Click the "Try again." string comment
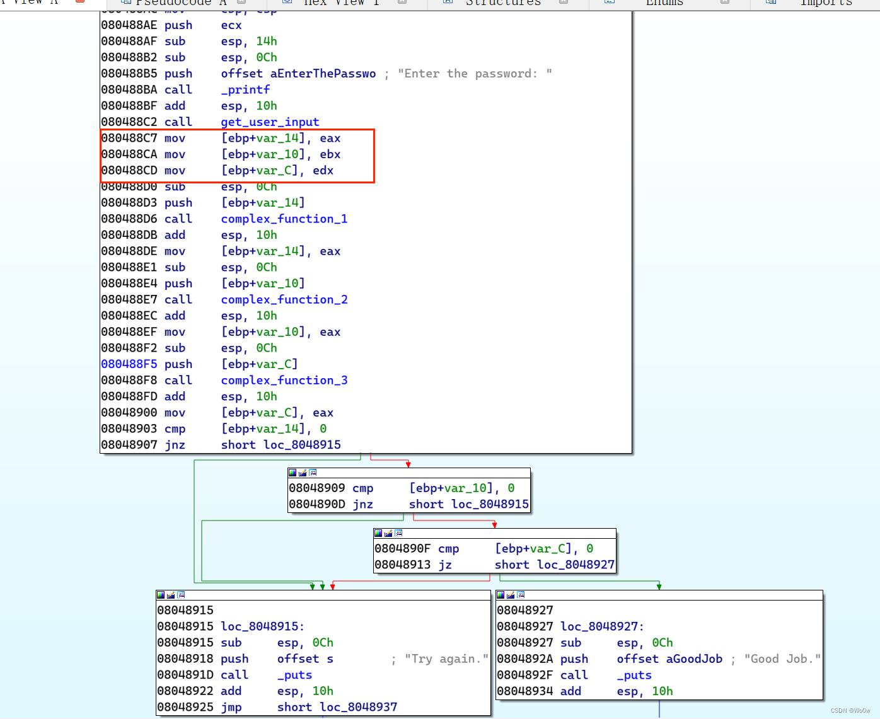The image size is (880, 719). (x=446, y=659)
